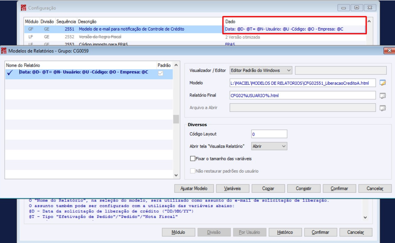Enable Fixar o tamanho das variáveis

coord(193,158)
